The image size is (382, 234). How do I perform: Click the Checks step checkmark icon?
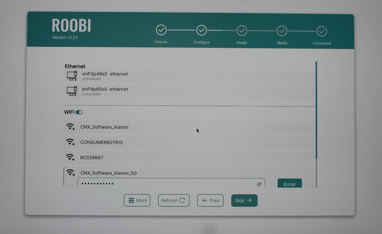(161, 30)
